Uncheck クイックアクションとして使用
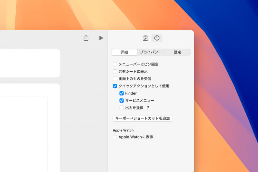 pyautogui.click(x=115, y=86)
